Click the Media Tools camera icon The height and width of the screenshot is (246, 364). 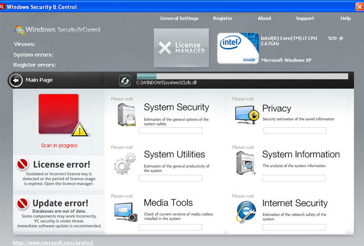[126, 212]
